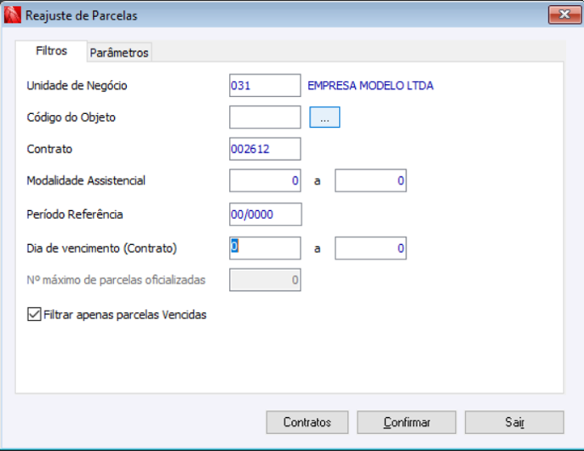
Task: Switch to the Parâmetros tab
Action: (x=119, y=53)
